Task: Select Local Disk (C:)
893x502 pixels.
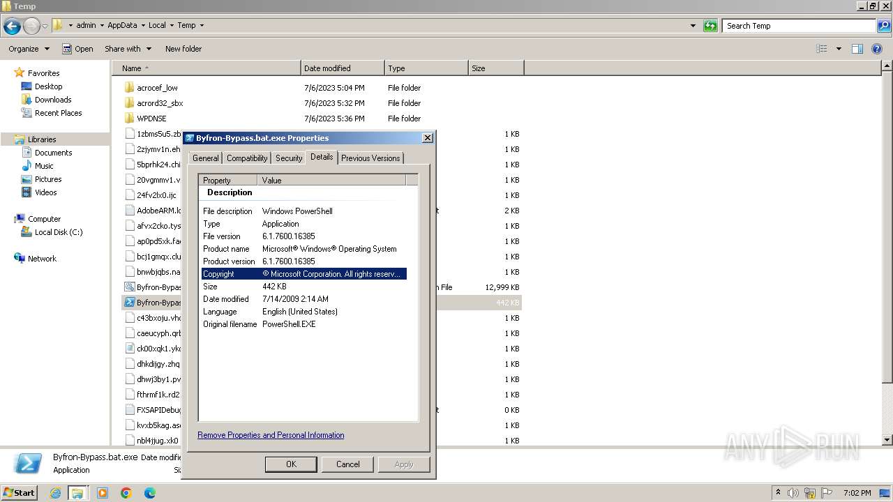Action: pos(59,232)
